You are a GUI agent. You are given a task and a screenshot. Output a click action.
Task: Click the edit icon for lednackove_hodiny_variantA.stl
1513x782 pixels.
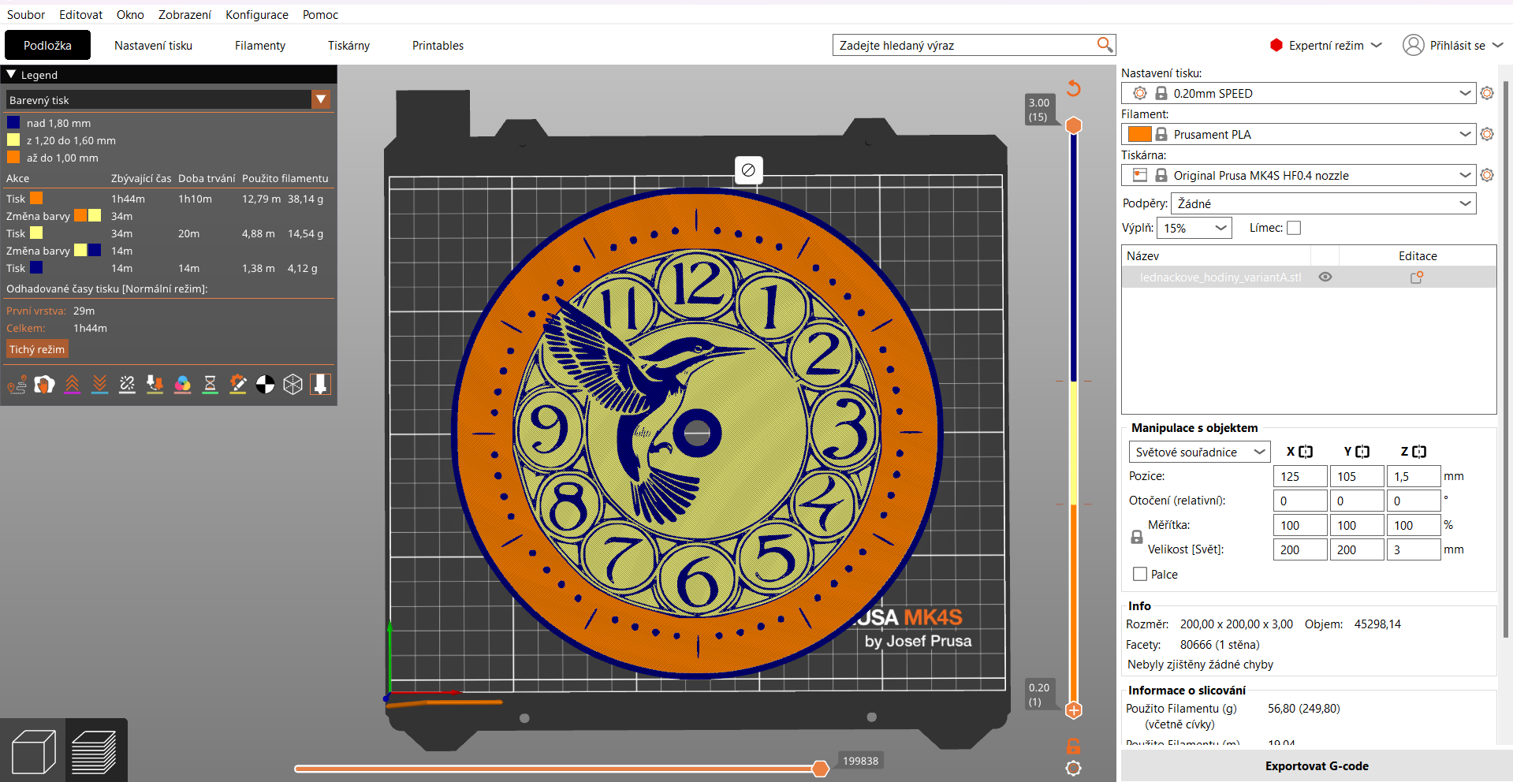point(1417,277)
